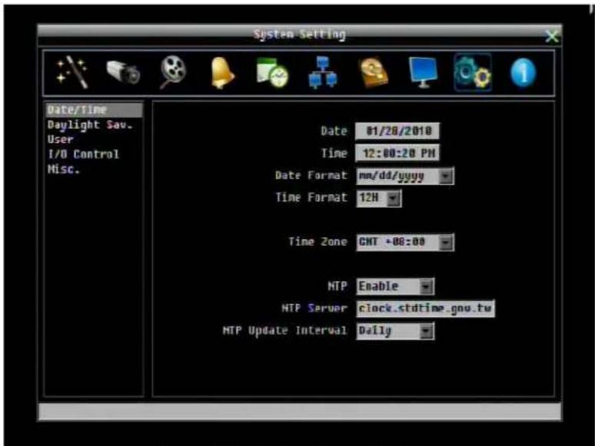Open the network settings icon
This screenshot has width=595, height=446.
click(x=322, y=72)
